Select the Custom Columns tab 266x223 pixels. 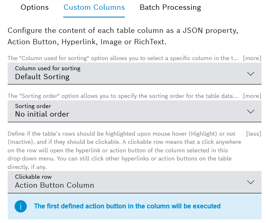(94, 7)
